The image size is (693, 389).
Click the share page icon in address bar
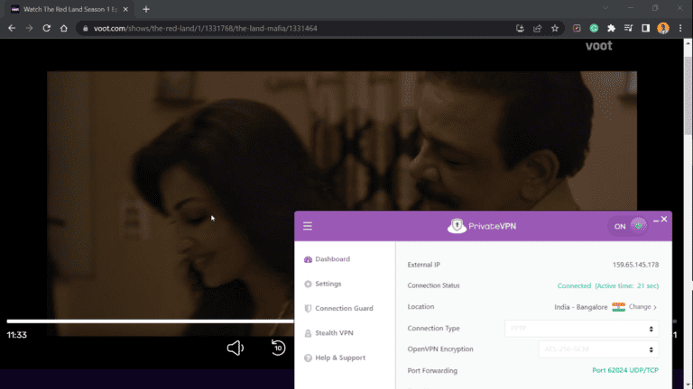click(x=539, y=28)
